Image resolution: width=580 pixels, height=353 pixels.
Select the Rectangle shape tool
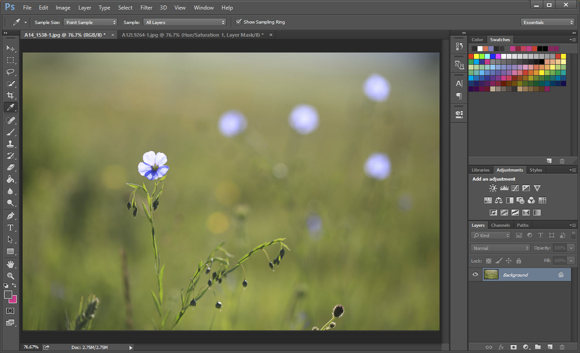click(10, 251)
